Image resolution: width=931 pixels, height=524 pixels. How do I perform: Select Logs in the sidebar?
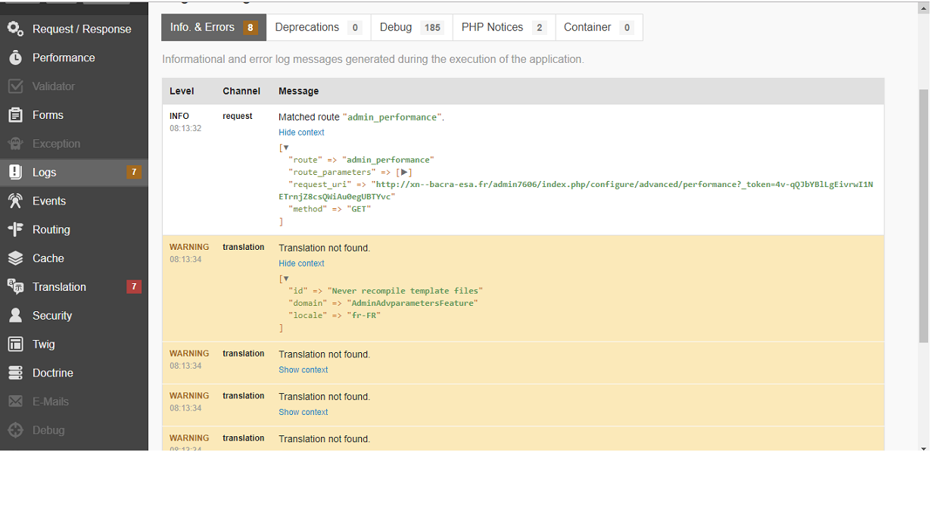point(74,172)
